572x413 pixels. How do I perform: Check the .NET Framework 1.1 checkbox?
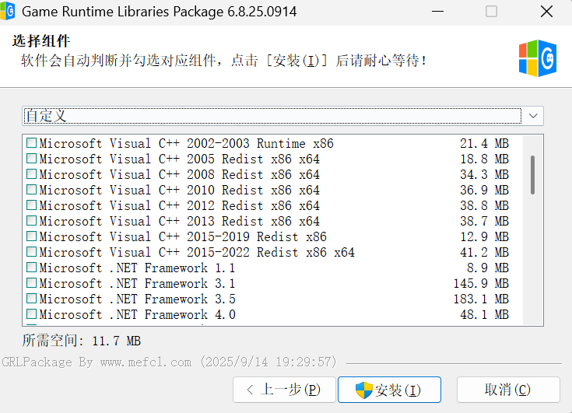31,268
